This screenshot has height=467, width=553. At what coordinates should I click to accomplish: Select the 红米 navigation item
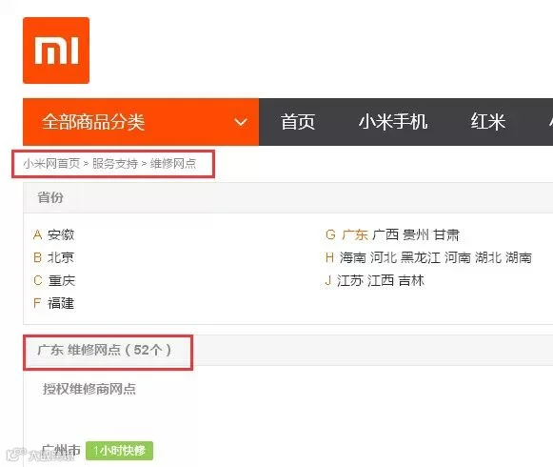[488, 122]
